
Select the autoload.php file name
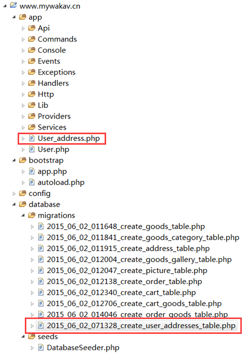(x=61, y=183)
